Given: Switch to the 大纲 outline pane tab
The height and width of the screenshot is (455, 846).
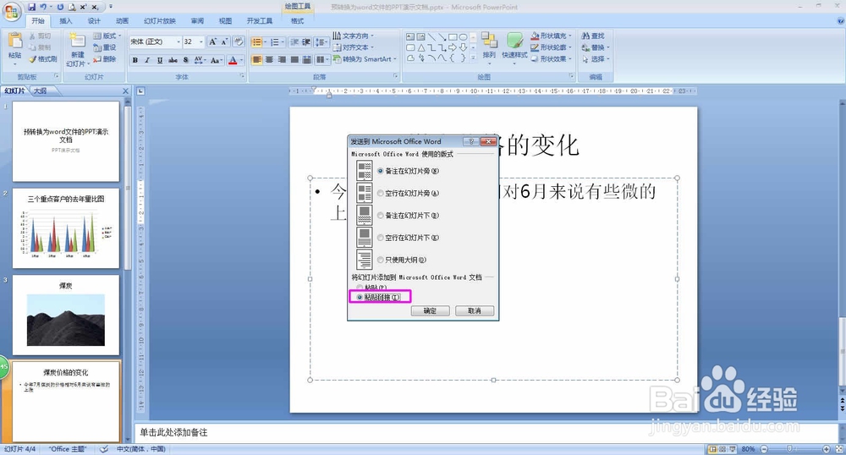Looking at the screenshot, I should (41, 91).
